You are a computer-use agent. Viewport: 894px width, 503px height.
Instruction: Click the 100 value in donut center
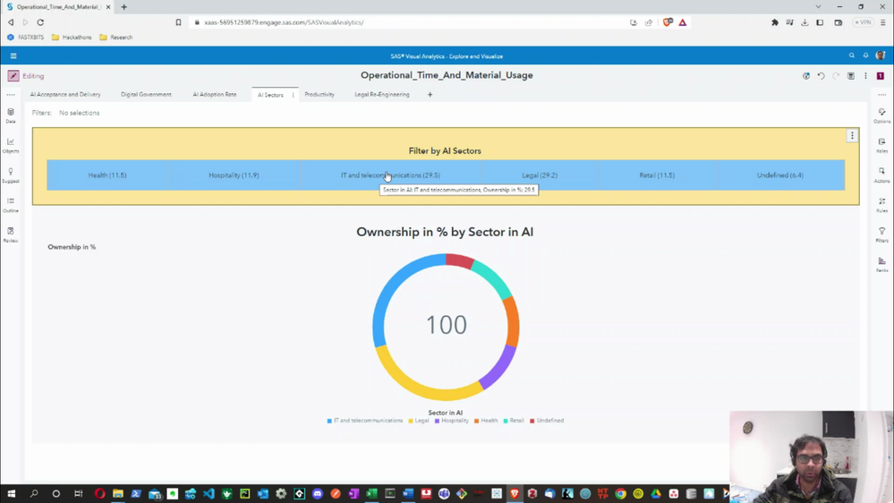[x=447, y=325]
